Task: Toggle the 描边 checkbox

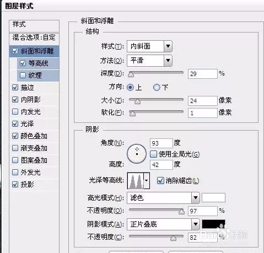Action: pyautogui.click(x=15, y=88)
